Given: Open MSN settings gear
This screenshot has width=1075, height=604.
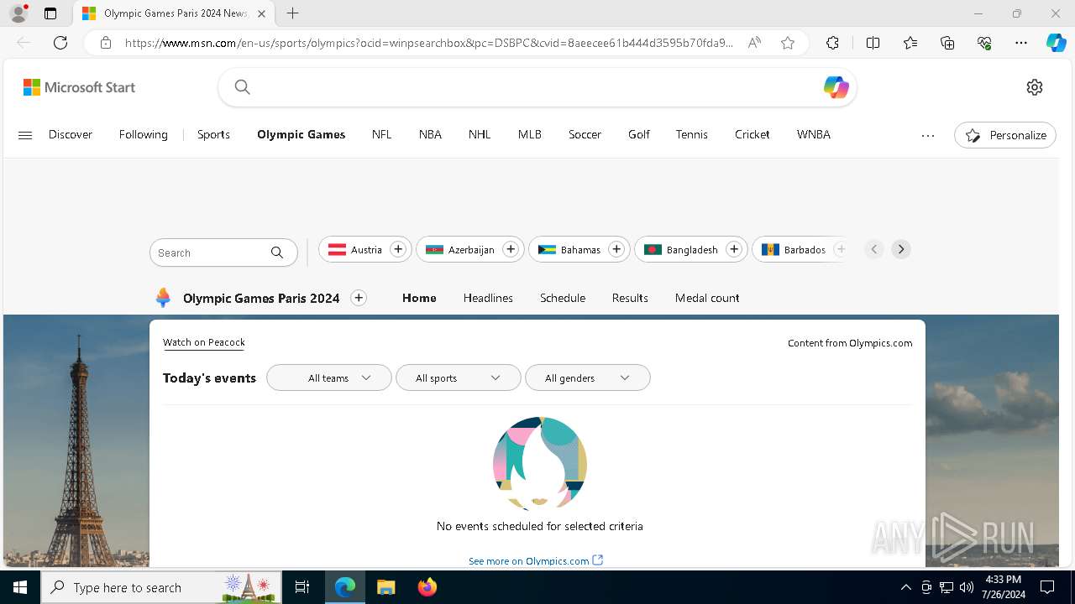Looking at the screenshot, I should [x=1035, y=87].
